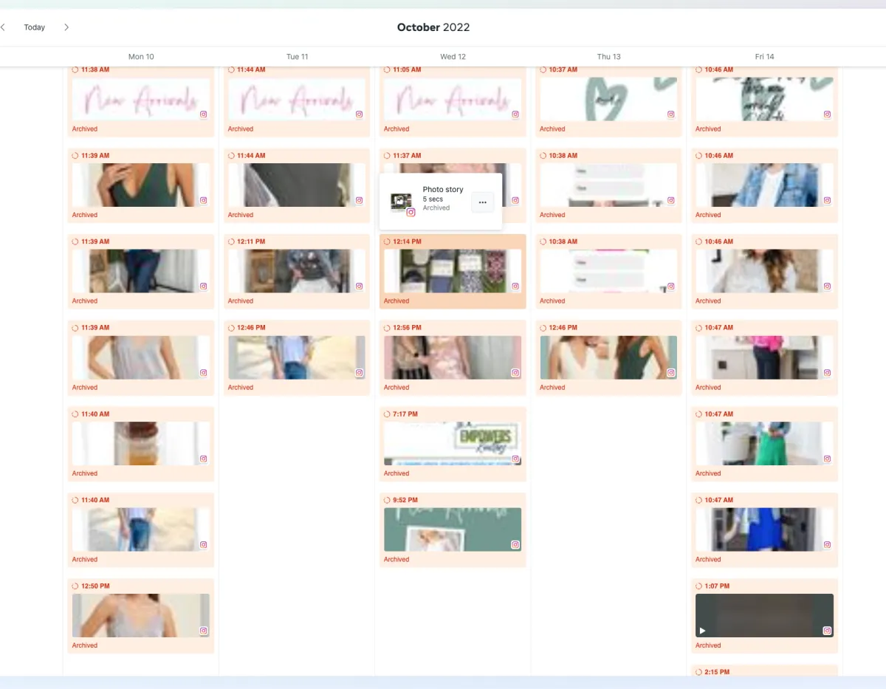Image resolution: width=886 pixels, height=689 pixels.
Task: Open Fri 10:46 AM denim jacket thumbnail
Action: click(764, 185)
